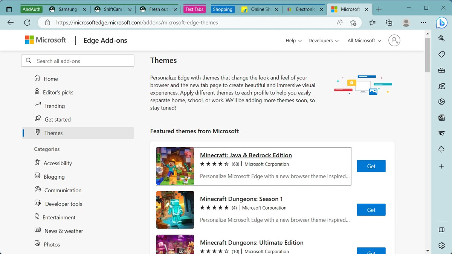Expand the Help dropdown menu
452x254 pixels.
tap(293, 41)
